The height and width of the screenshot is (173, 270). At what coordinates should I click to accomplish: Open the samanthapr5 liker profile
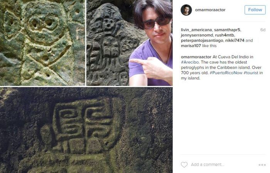(x=227, y=30)
